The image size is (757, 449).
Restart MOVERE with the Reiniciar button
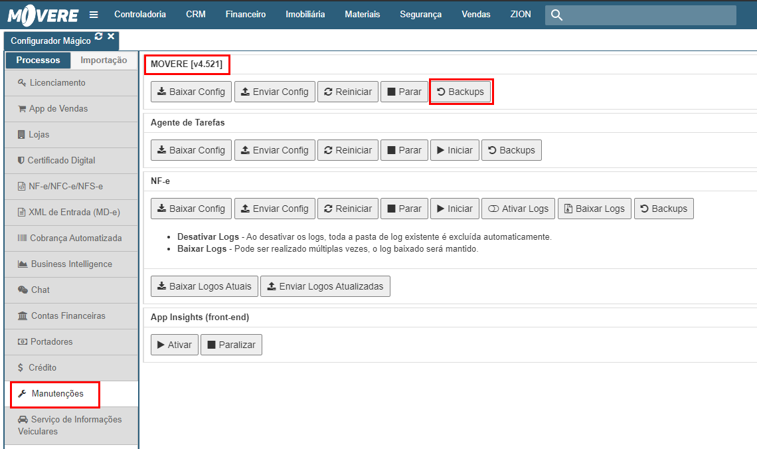(347, 92)
